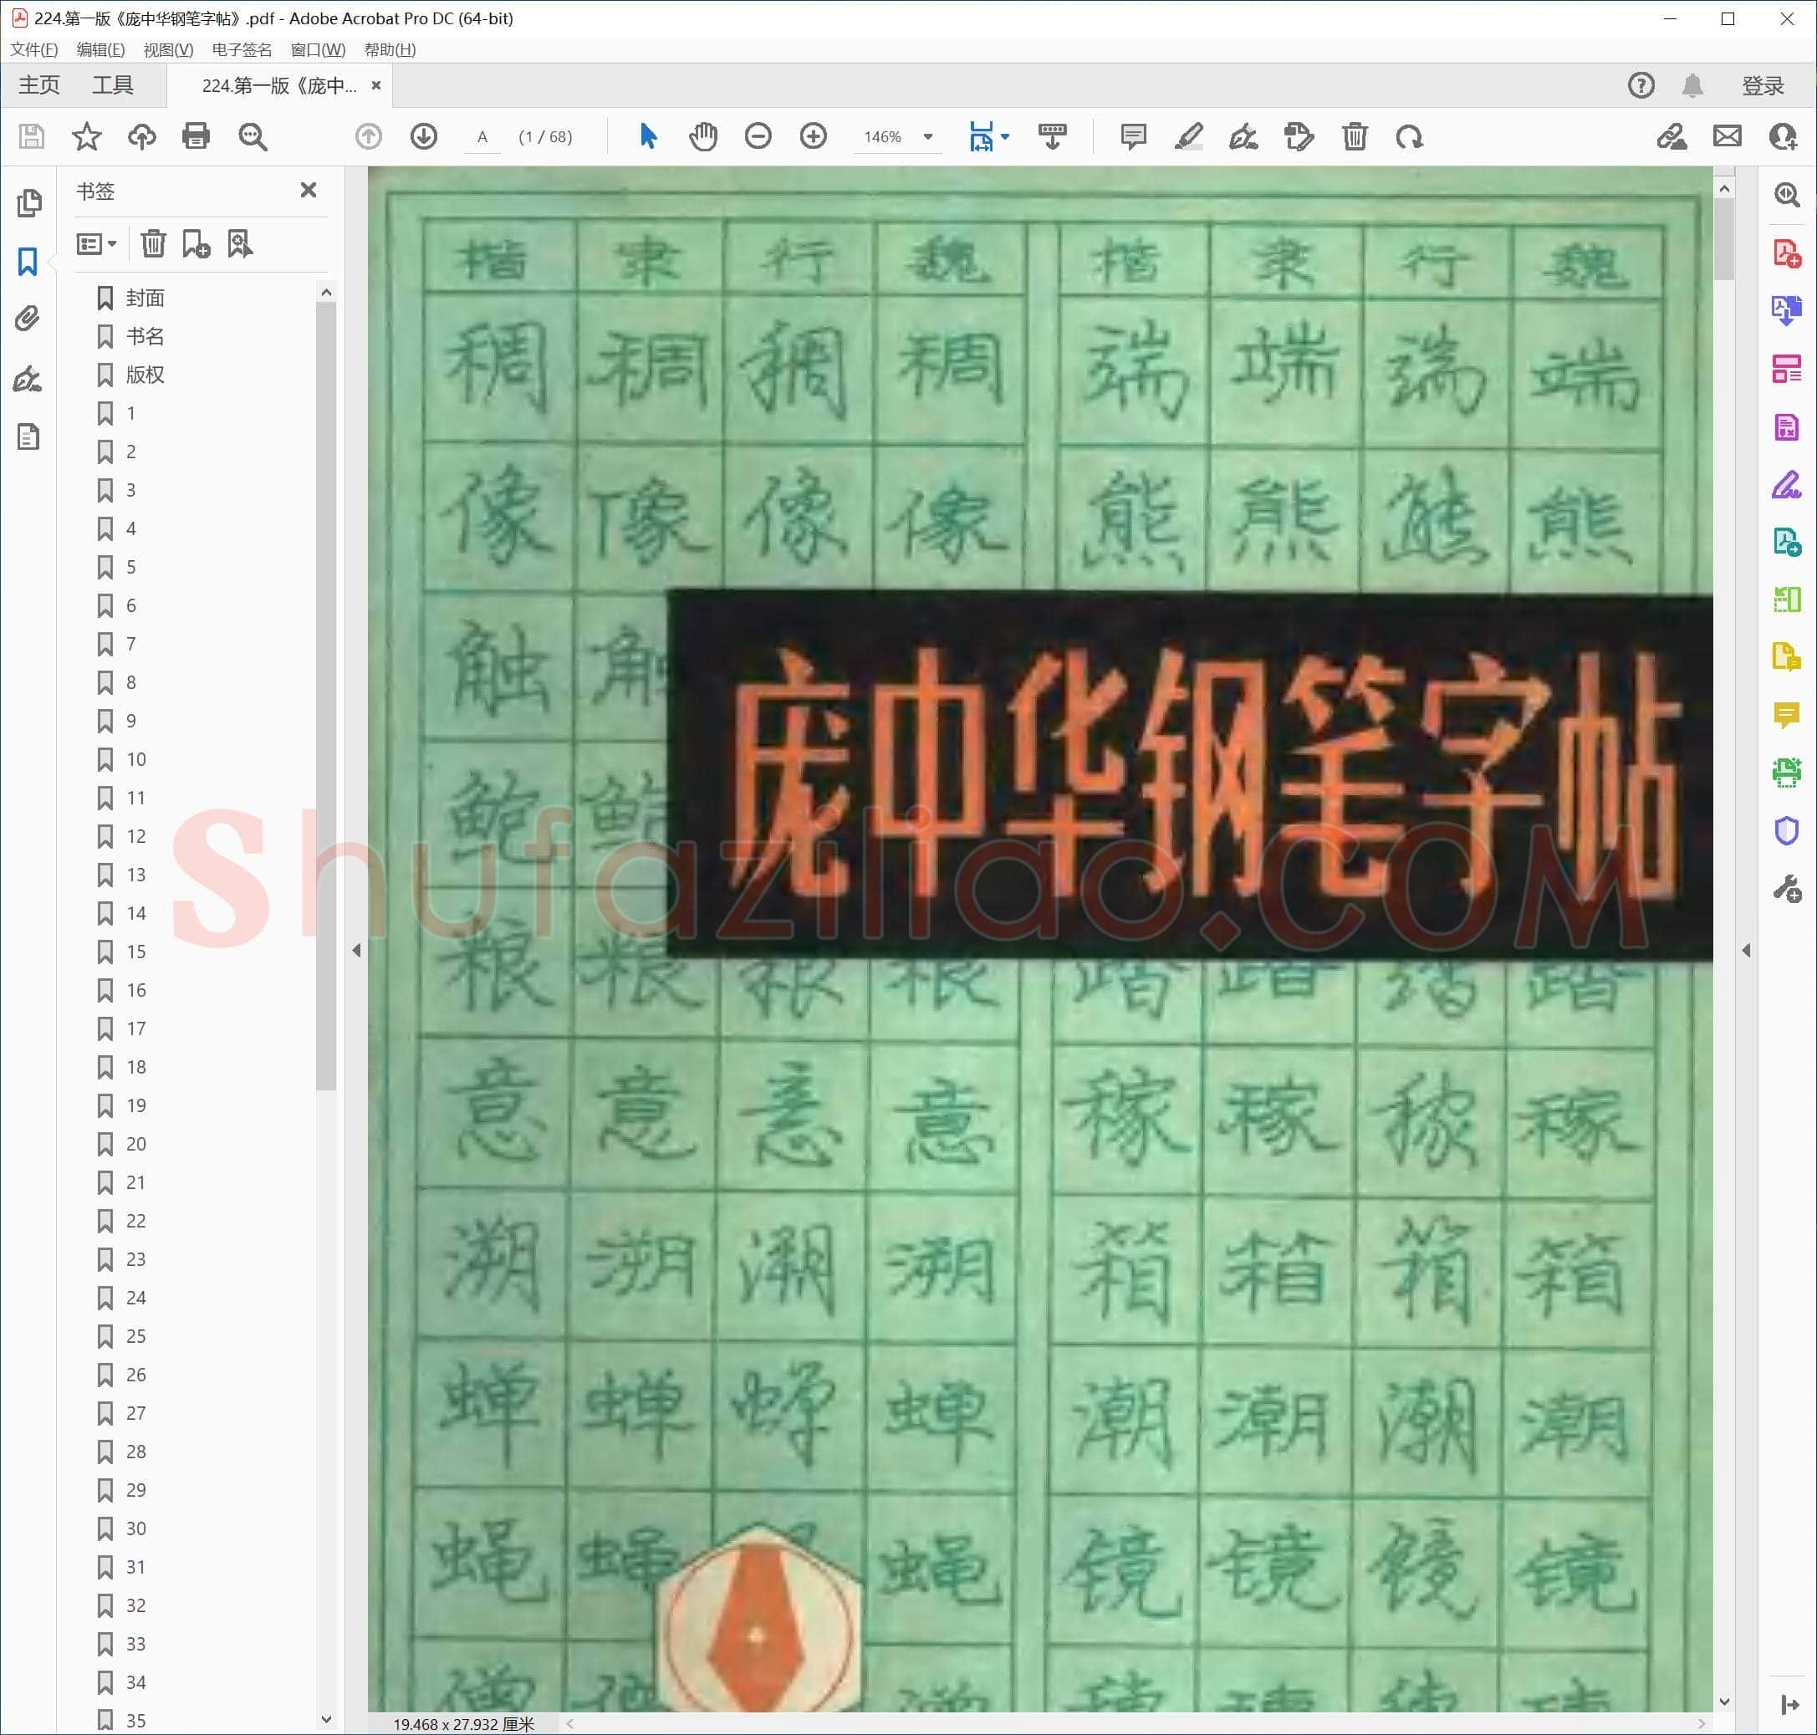Click the document scrollbar down arrow
This screenshot has height=1735, width=1817.
pos(1723,1702)
